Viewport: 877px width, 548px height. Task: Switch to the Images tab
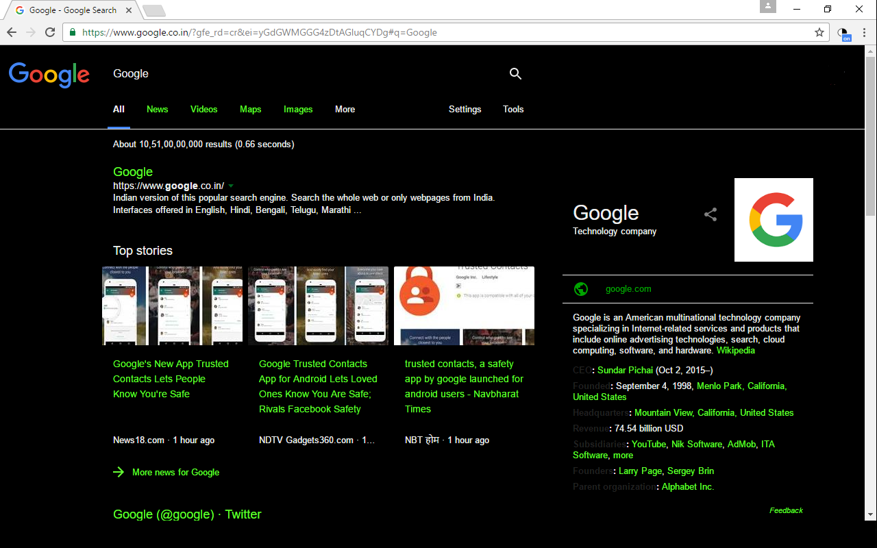(x=298, y=109)
